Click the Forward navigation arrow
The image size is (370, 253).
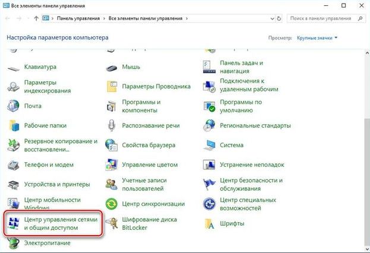click(19, 18)
